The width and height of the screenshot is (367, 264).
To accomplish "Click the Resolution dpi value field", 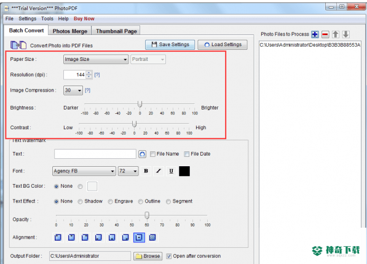I will pos(74,75).
